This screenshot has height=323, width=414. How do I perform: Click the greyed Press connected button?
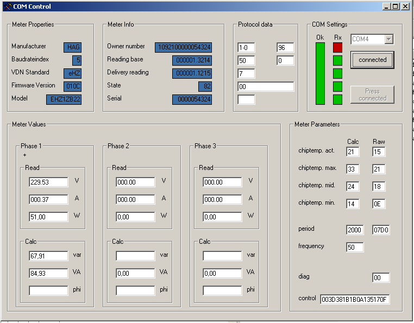372,94
